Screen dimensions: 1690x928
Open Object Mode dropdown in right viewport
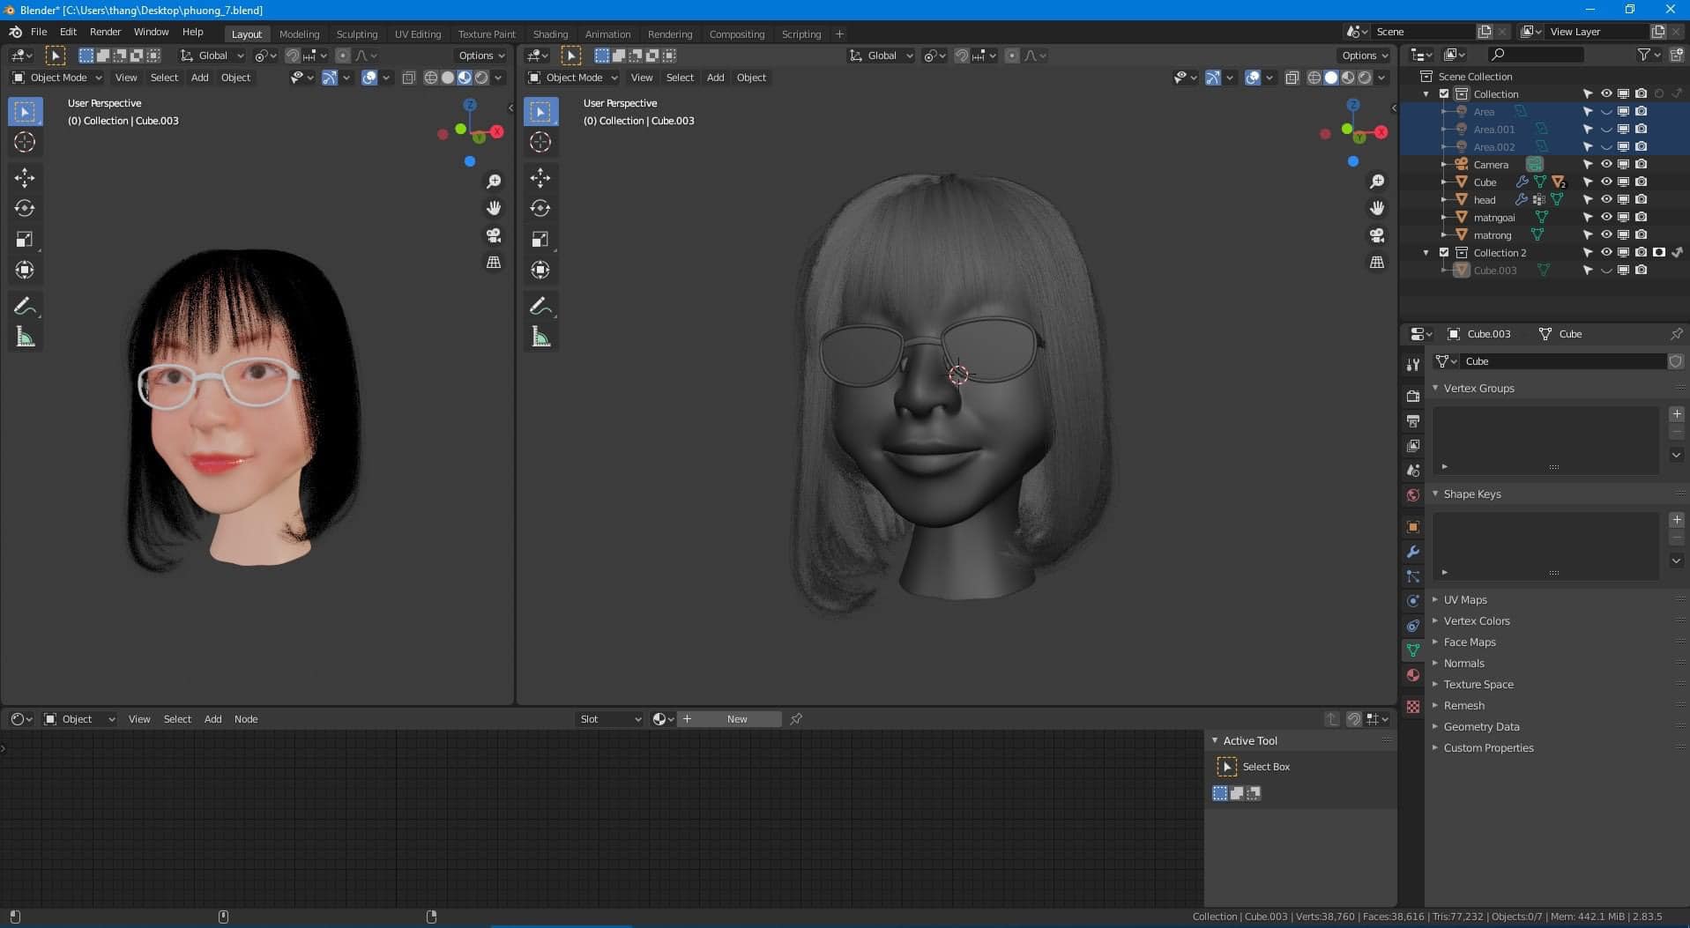tap(574, 78)
